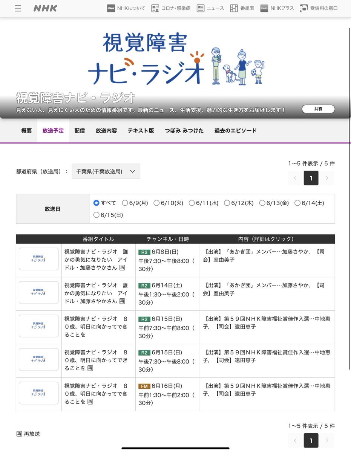The image size is (351, 452).
Task: Open NHKプラス icon
Action: (264, 8)
